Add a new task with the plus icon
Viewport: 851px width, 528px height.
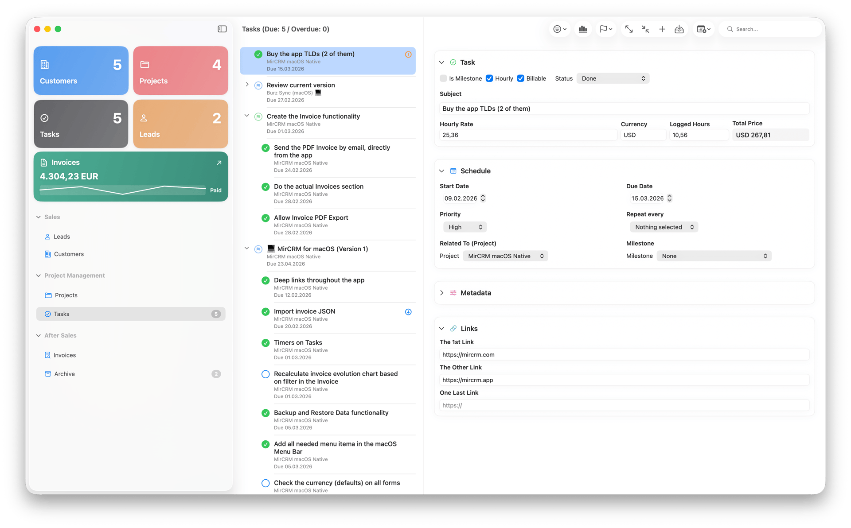point(662,29)
